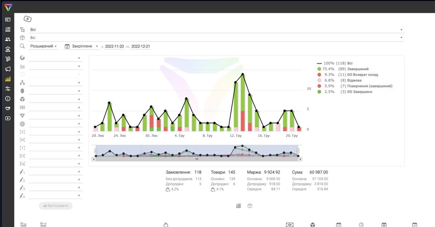This screenshot has width=435, height=227.
Task: Click the start date field 2022-11-20
Action: (114, 47)
